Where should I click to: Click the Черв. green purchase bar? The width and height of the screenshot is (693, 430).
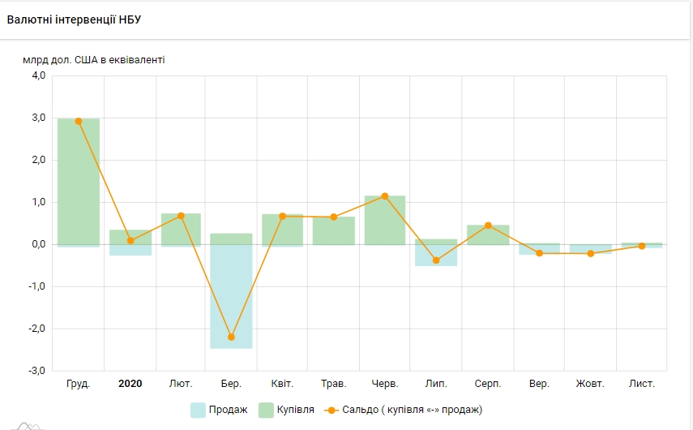coord(385,220)
